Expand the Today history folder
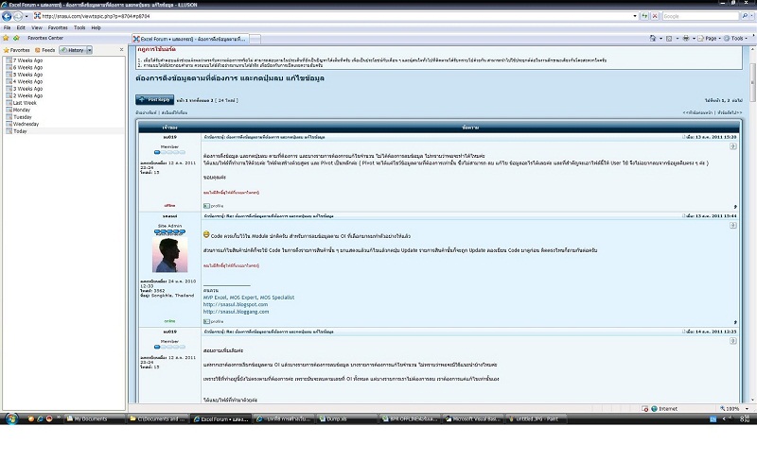 click(x=19, y=130)
